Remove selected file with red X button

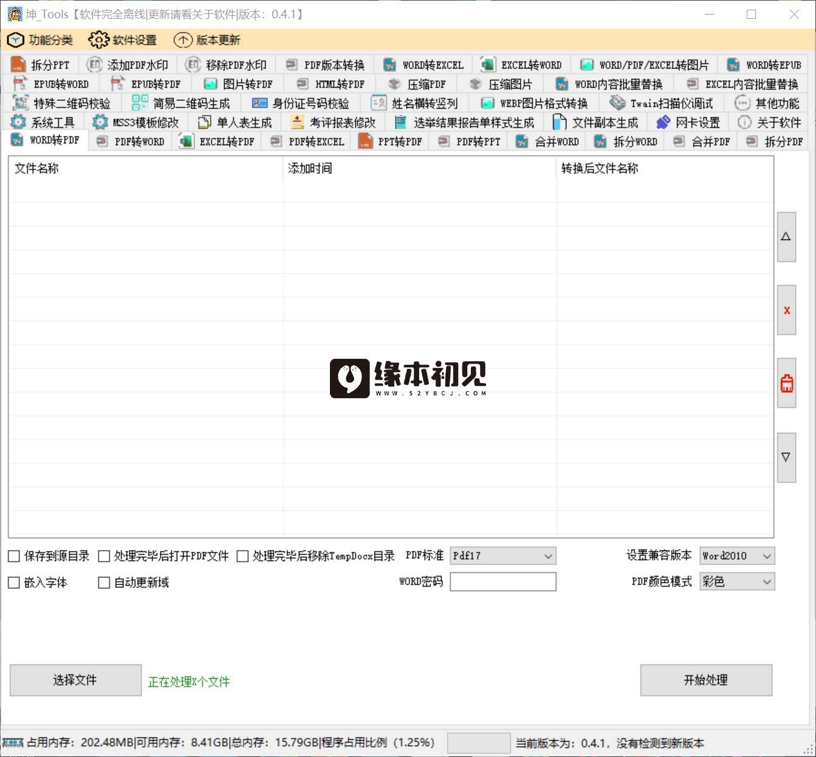coord(786,310)
